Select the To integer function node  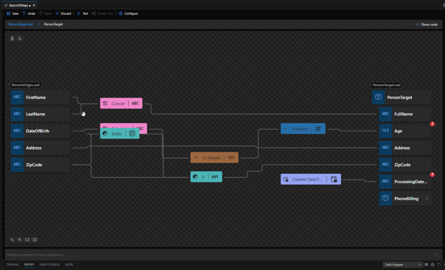pyautogui.click(x=214, y=158)
